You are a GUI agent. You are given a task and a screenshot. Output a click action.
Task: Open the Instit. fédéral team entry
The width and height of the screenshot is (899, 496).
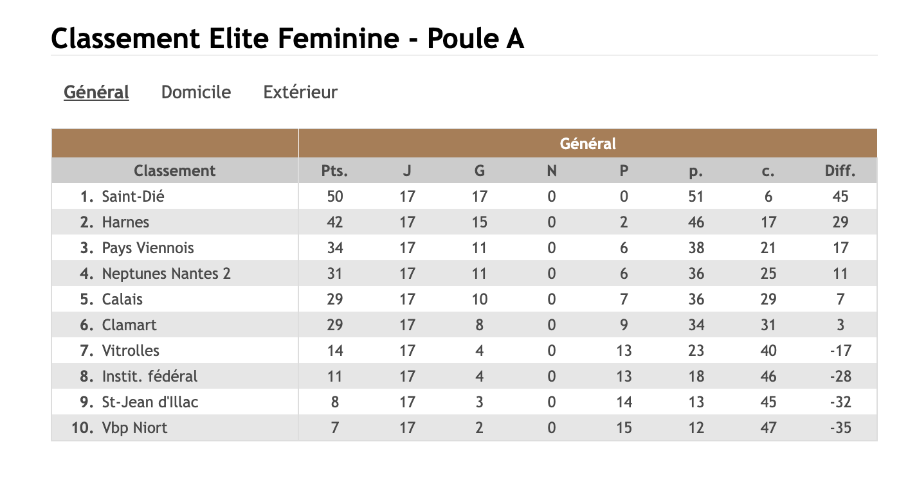(x=150, y=376)
